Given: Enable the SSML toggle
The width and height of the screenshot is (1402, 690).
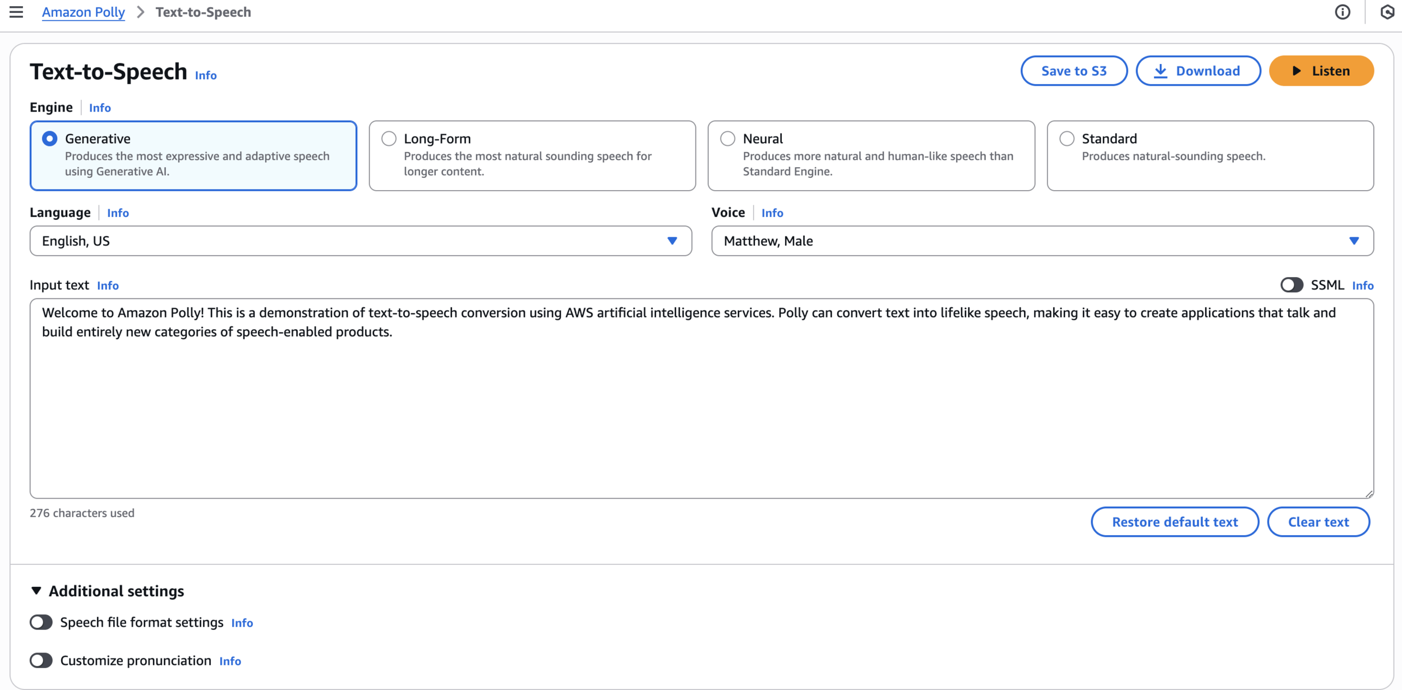Looking at the screenshot, I should [x=1292, y=285].
